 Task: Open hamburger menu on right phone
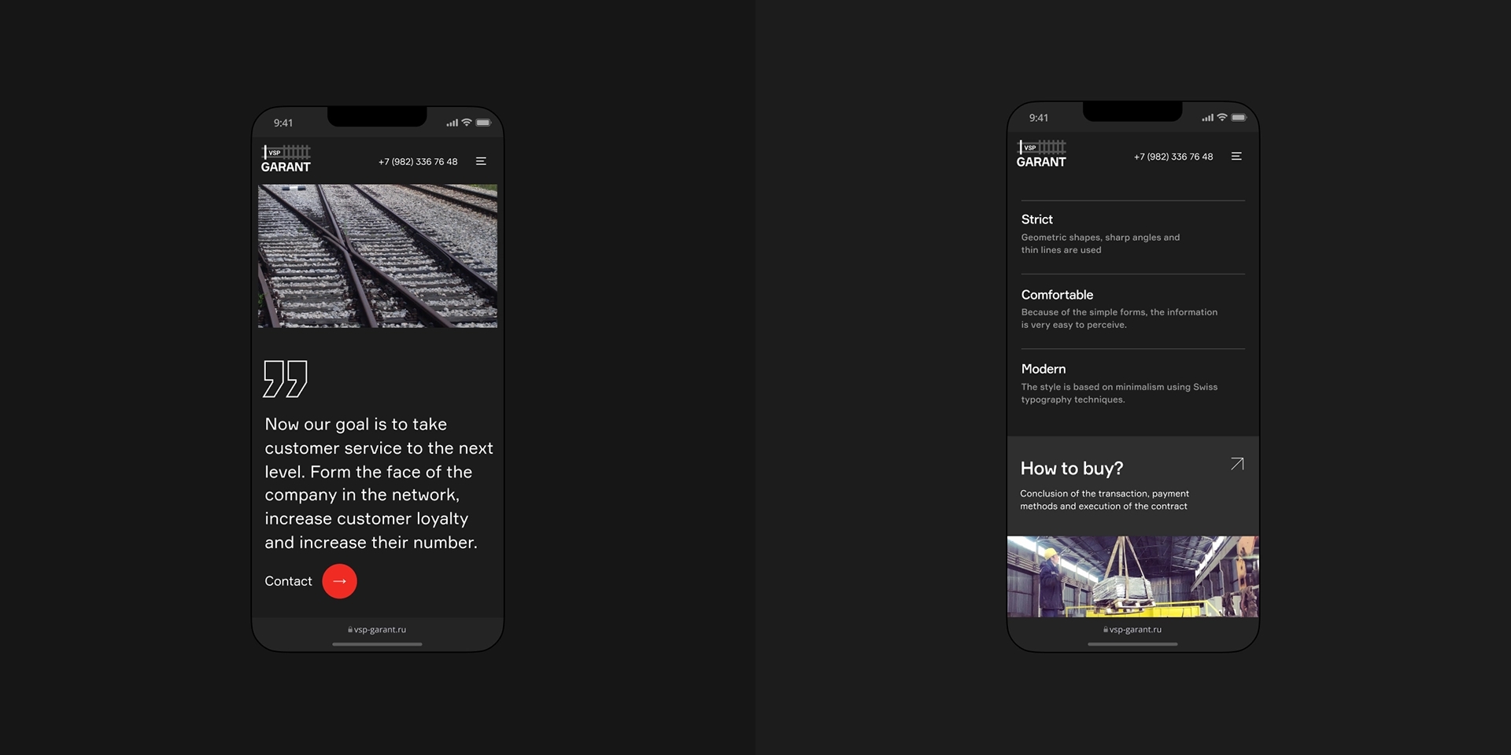(x=1236, y=157)
